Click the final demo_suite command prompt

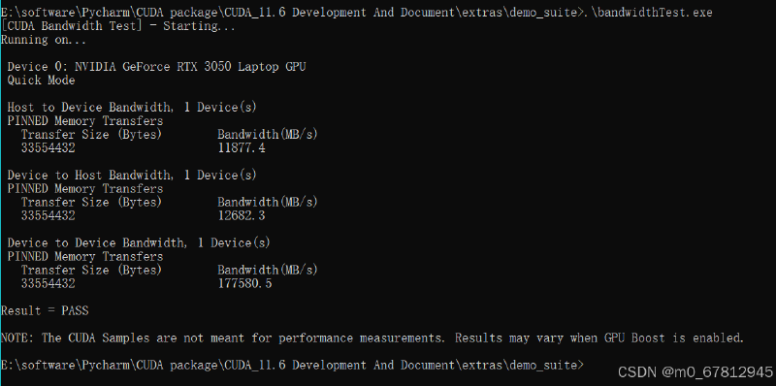coord(293,366)
